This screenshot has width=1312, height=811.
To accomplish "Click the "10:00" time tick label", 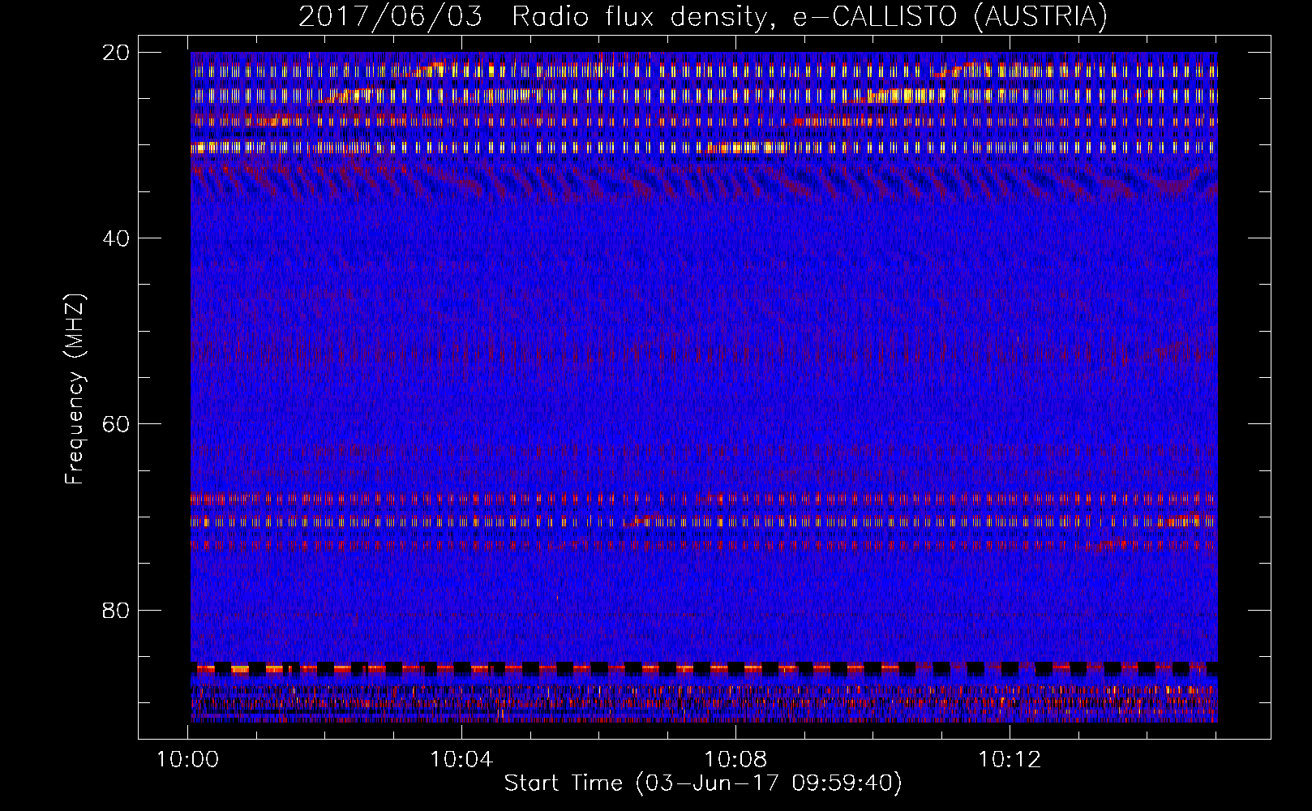I will [x=188, y=760].
